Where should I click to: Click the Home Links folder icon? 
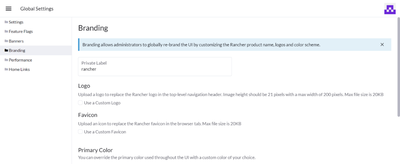click(x=6, y=69)
